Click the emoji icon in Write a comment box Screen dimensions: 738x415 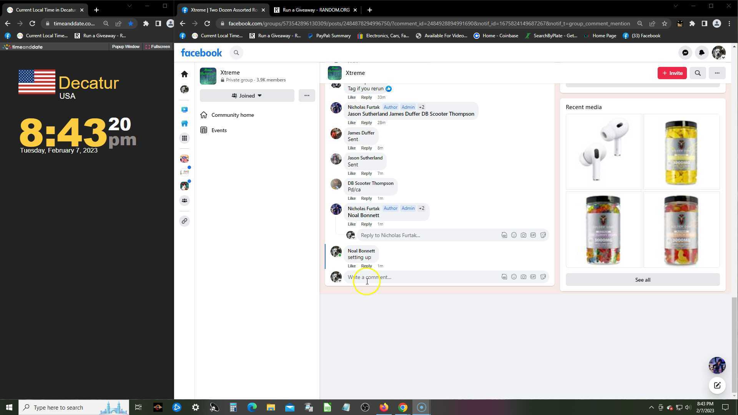tap(514, 277)
